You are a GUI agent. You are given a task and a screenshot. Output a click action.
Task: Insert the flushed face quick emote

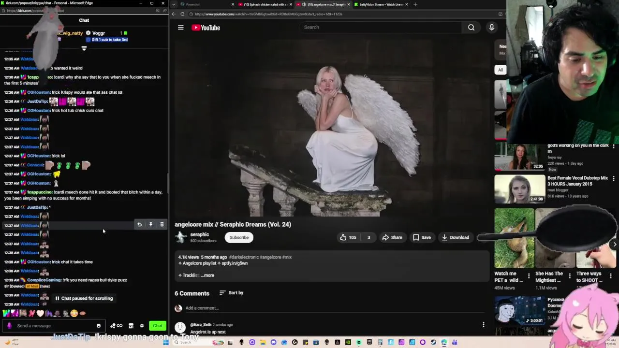click(74, 313)
